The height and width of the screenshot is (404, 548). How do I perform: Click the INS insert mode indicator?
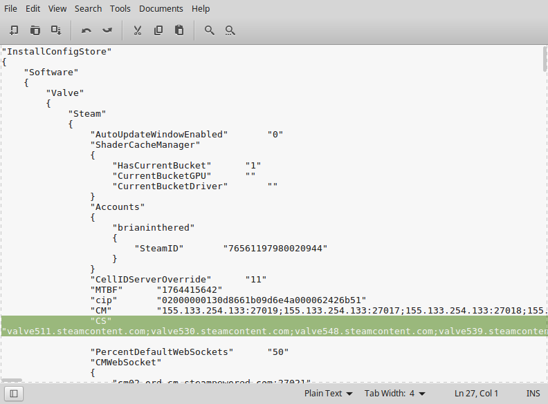coord(533,394)
